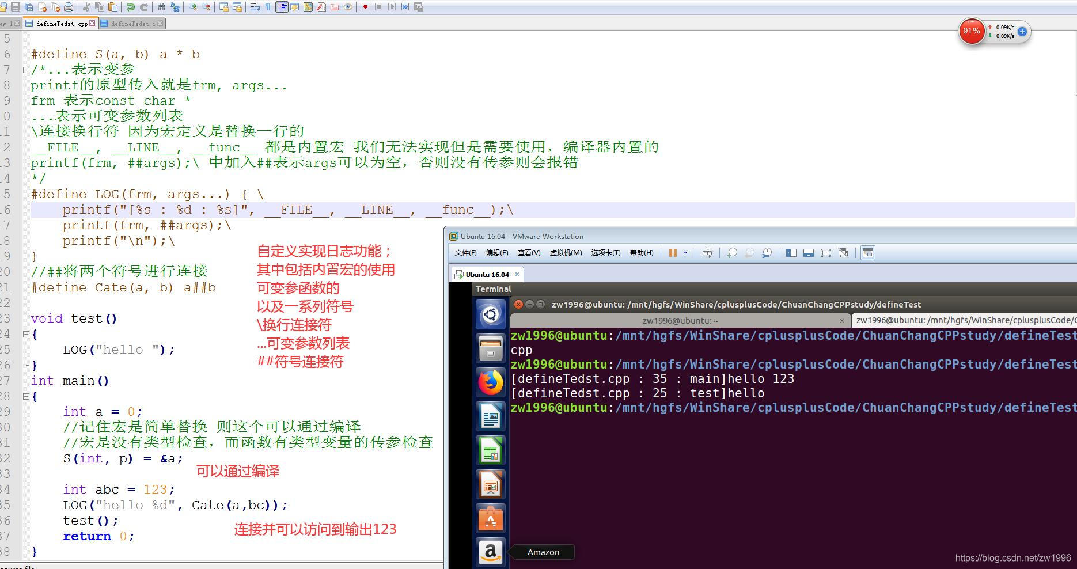Toggle VMware console view button

[x=868, y=253]
